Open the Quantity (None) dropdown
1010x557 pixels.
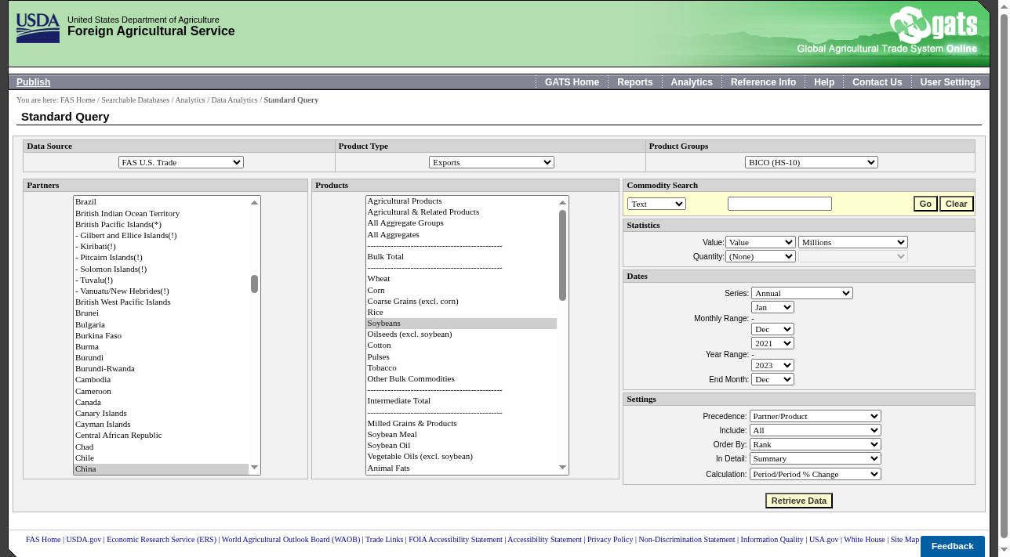coord(761,256)
